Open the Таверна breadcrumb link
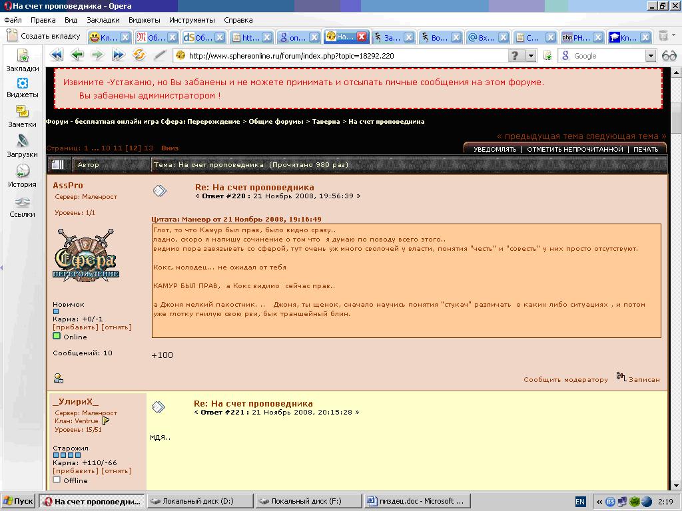 click(326, 122)
